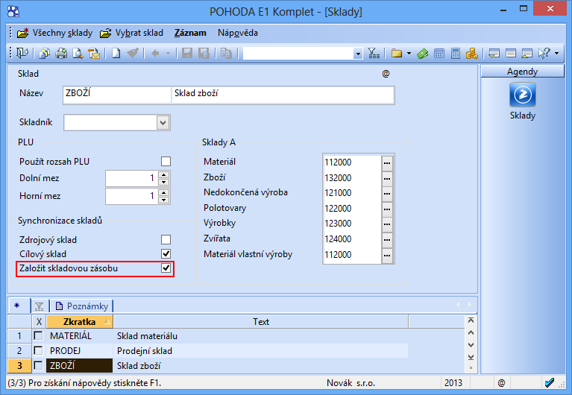
Task: Click the Agendy panel header button
Action: tap(522, 72)
